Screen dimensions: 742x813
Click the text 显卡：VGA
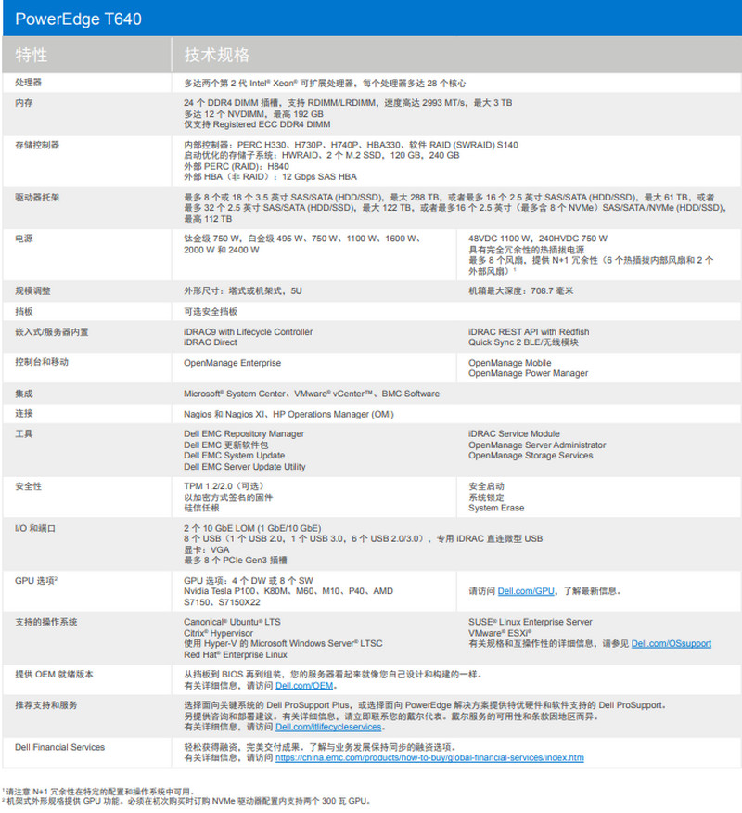click(x=206, y=549)
